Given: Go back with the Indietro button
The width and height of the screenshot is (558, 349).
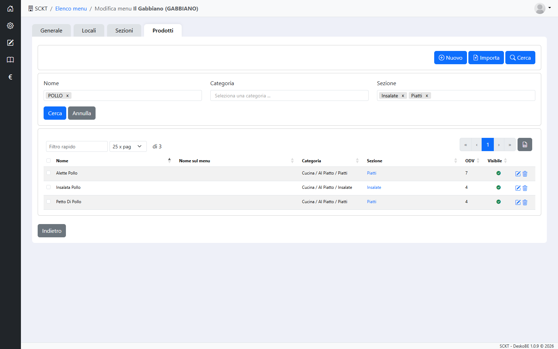Looking at the screenshot, I should click(x=52, y=231).
